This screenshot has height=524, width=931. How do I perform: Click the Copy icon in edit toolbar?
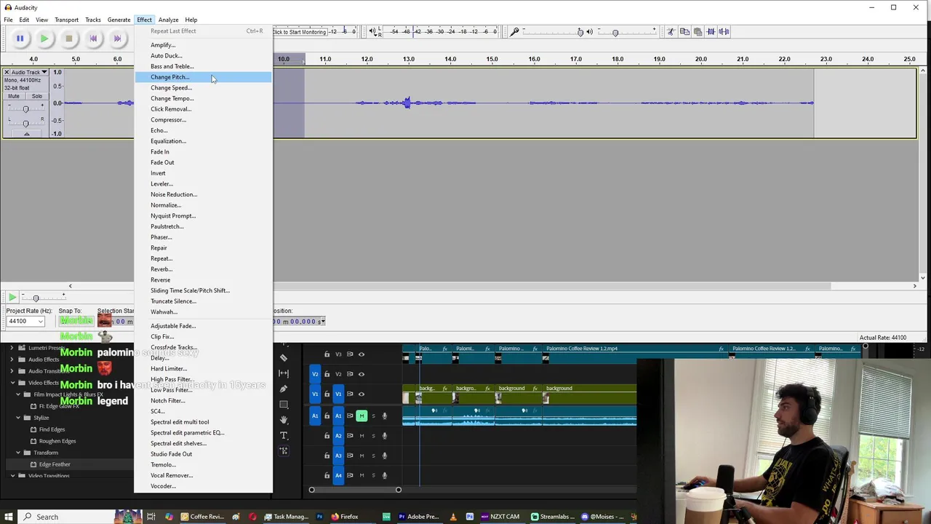click(x=684, y=31)
